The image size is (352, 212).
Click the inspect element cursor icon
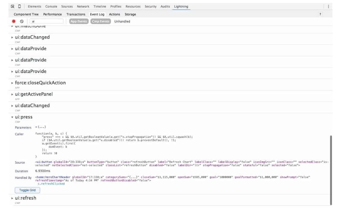pyautogui.click(x=13, y=6)
